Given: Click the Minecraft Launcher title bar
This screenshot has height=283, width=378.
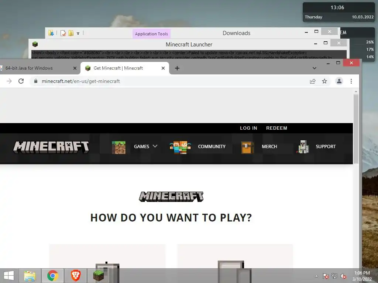Looking at the screenshot, I should point(189,44).
